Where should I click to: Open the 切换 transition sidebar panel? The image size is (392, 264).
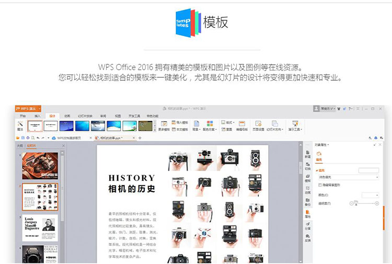(x=307, y=166)
